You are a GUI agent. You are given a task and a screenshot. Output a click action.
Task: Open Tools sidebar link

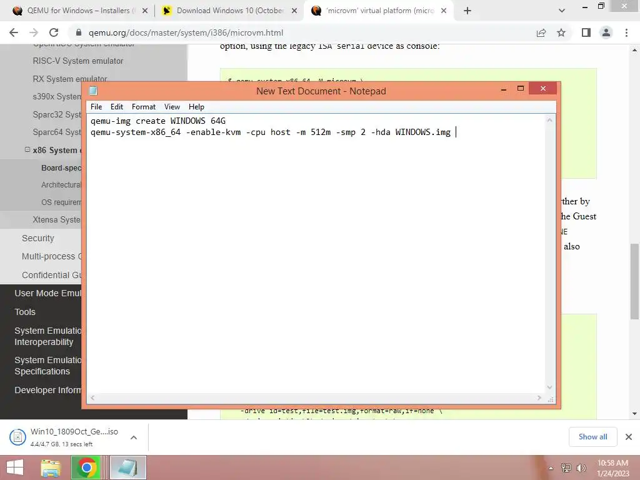[25, 312]
